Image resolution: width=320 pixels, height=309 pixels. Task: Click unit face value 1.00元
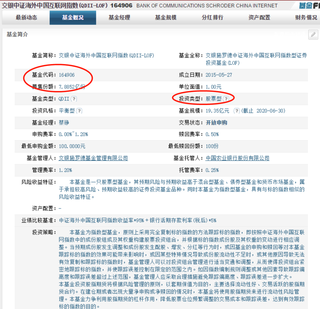[x=213, y=87]
